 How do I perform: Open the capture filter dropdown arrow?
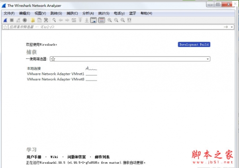tap(208, 59)
